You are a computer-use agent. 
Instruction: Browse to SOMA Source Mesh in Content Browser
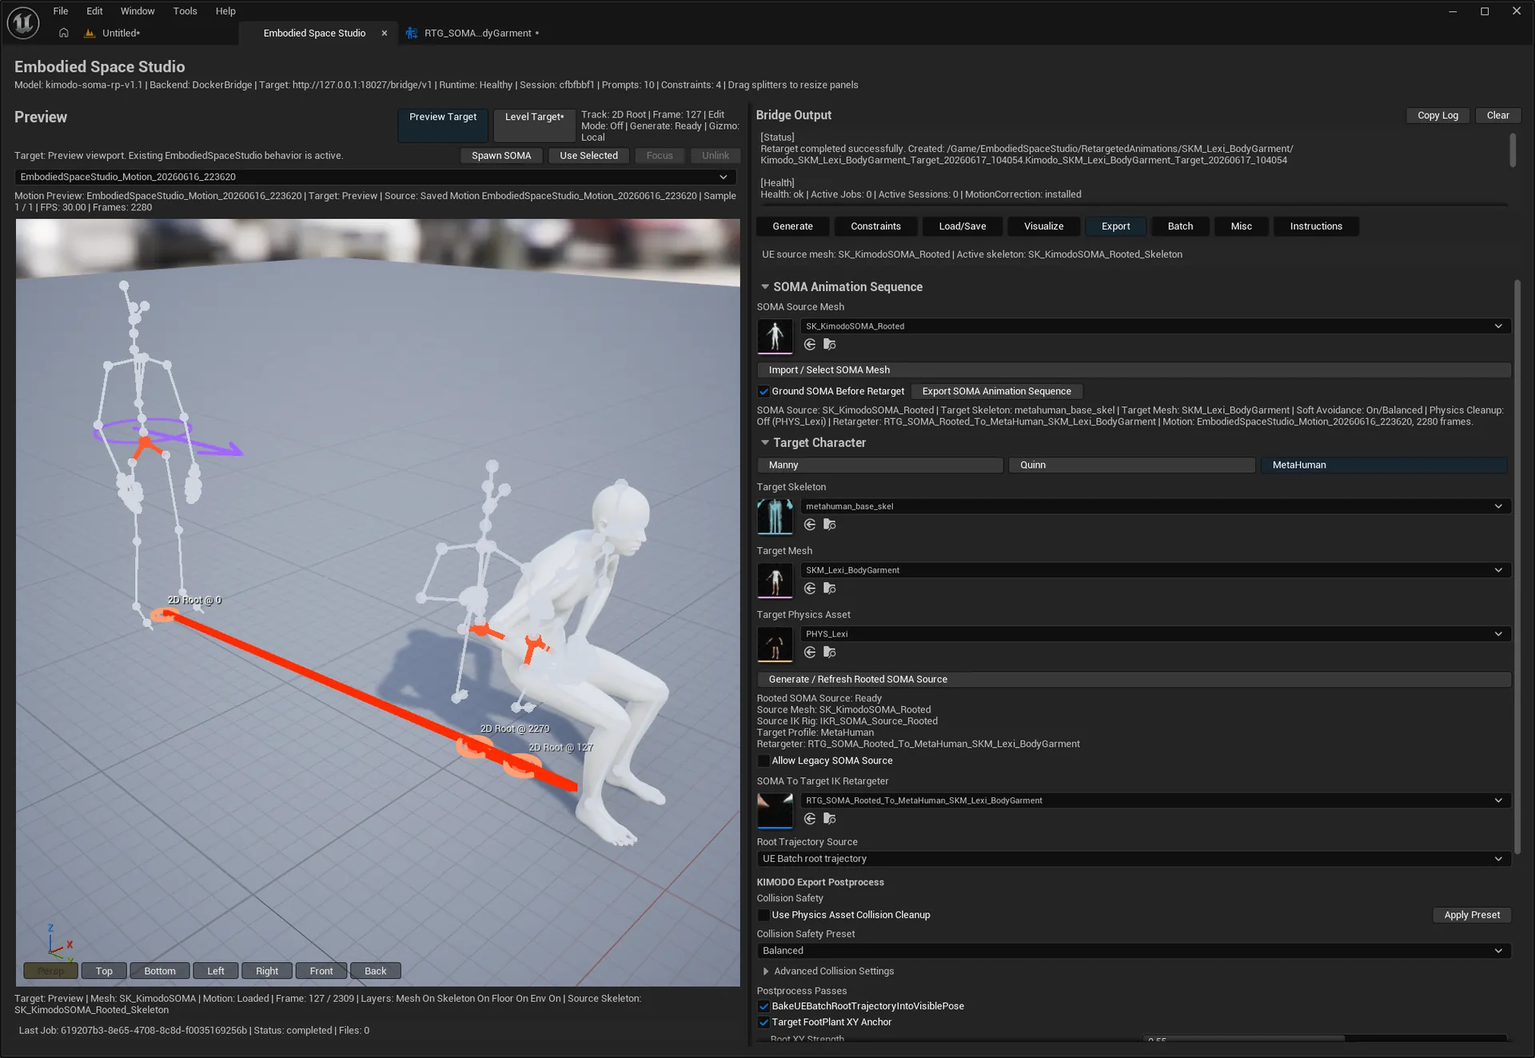830,345
